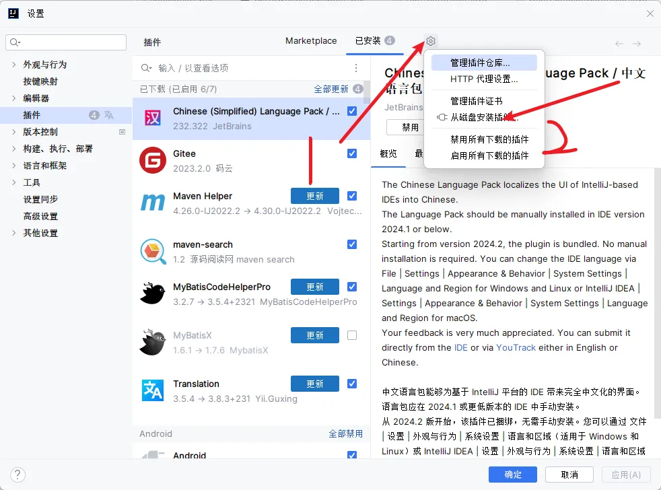This screenshot has height=490, width=661.
Task: Expand the 语言和框架 settings node
Action: click(14, 166)
